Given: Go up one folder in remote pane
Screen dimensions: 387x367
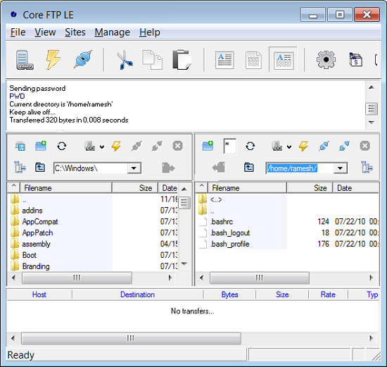Looking at the screenshot, I should 249,168.
